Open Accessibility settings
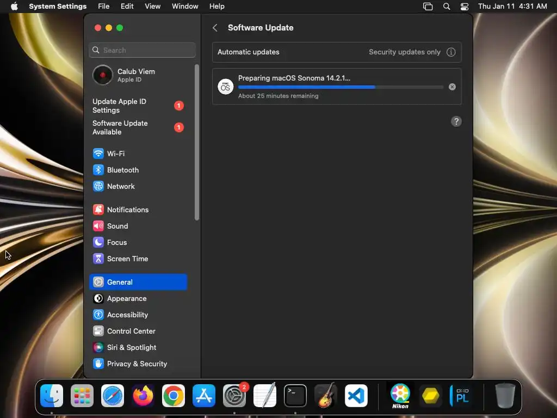The width and height of the screenshot is (557, 418). point(138,315)
